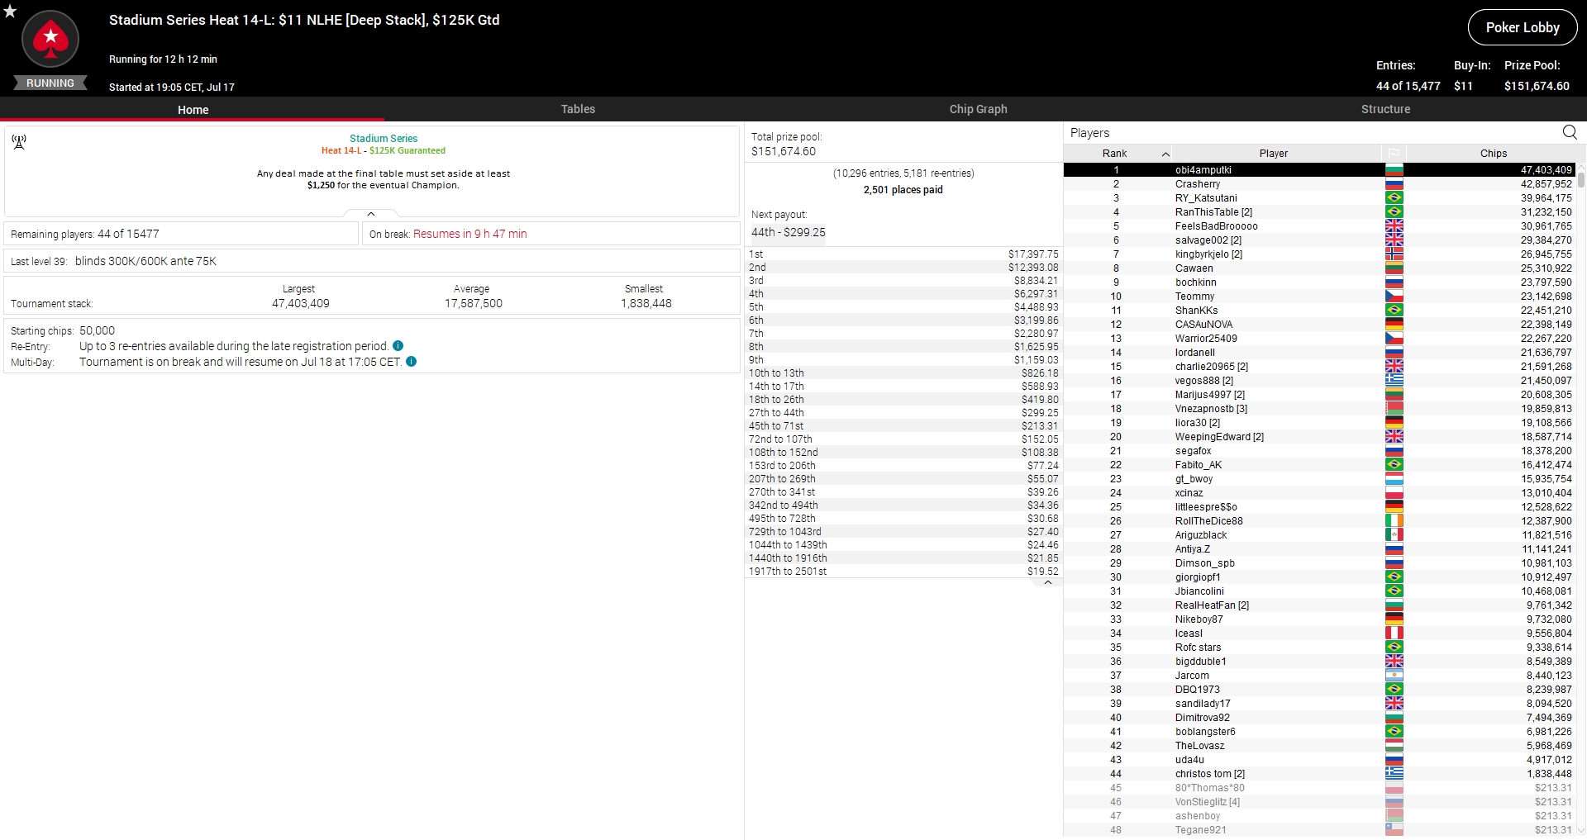
Task: Click Czech flag beside Teommy
Action: click(x=1394, y=297)
